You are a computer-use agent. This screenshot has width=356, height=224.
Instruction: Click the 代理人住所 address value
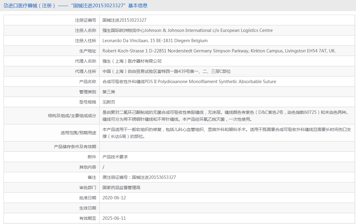[166, 71]
